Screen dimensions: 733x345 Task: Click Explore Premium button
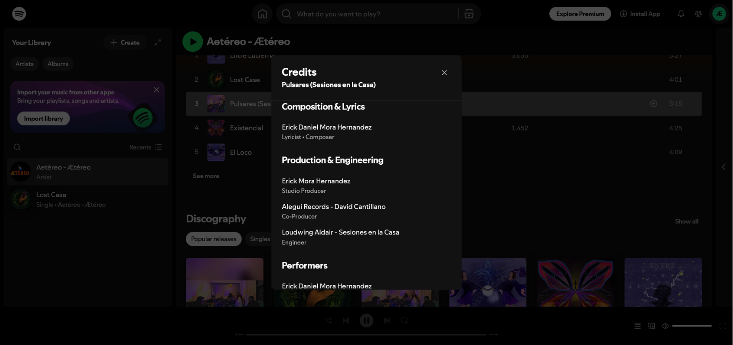tap(580, 14)
